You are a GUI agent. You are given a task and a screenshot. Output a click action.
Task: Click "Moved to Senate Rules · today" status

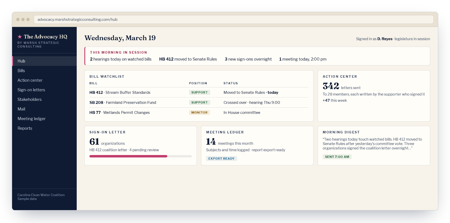tap(251, 92)
